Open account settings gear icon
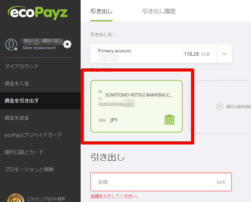 tap(67, 44)
